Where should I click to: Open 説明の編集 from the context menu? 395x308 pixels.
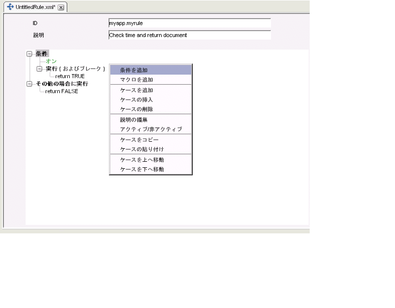151,120
